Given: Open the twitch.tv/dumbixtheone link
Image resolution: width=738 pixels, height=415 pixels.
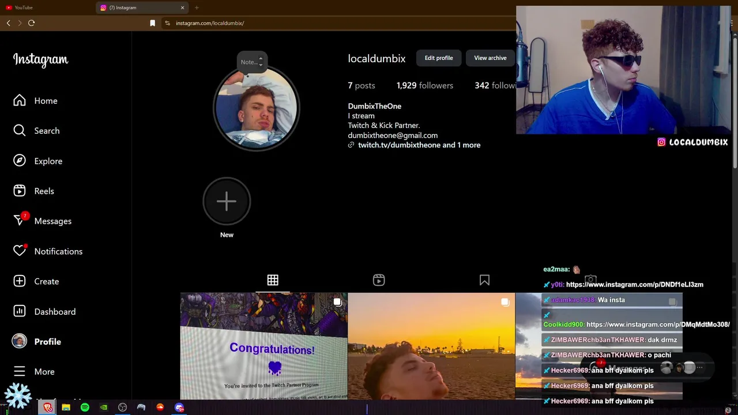Looking at the screenshot, I should click(398, 145).
